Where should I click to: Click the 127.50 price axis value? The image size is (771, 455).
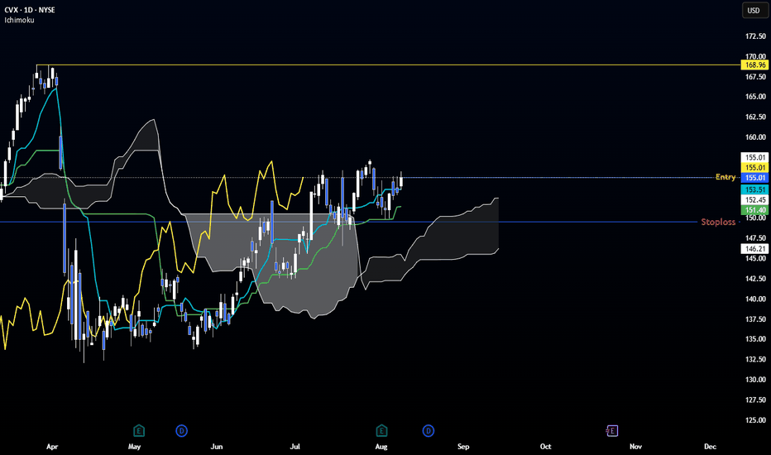756,400
